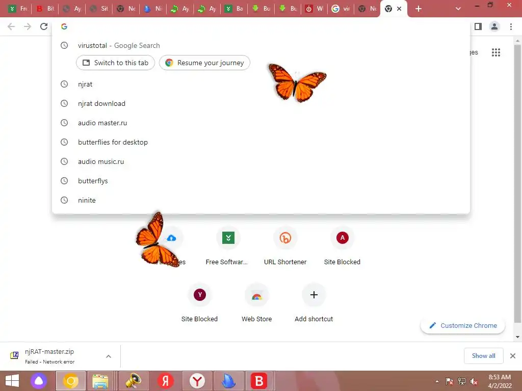The height and width of the screenshot is (391, 522).
Task: Pick 'butterflies for desktop' suggestion
Action: pos(261,142)
